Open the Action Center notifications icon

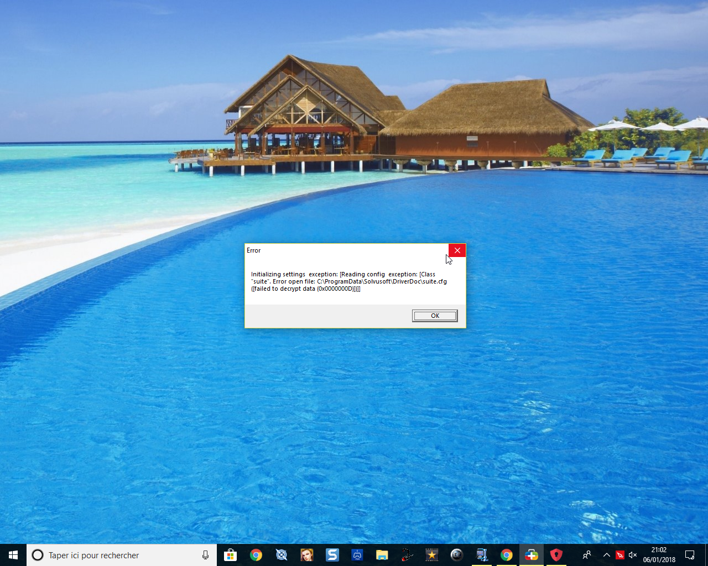[x=690, y=555]
